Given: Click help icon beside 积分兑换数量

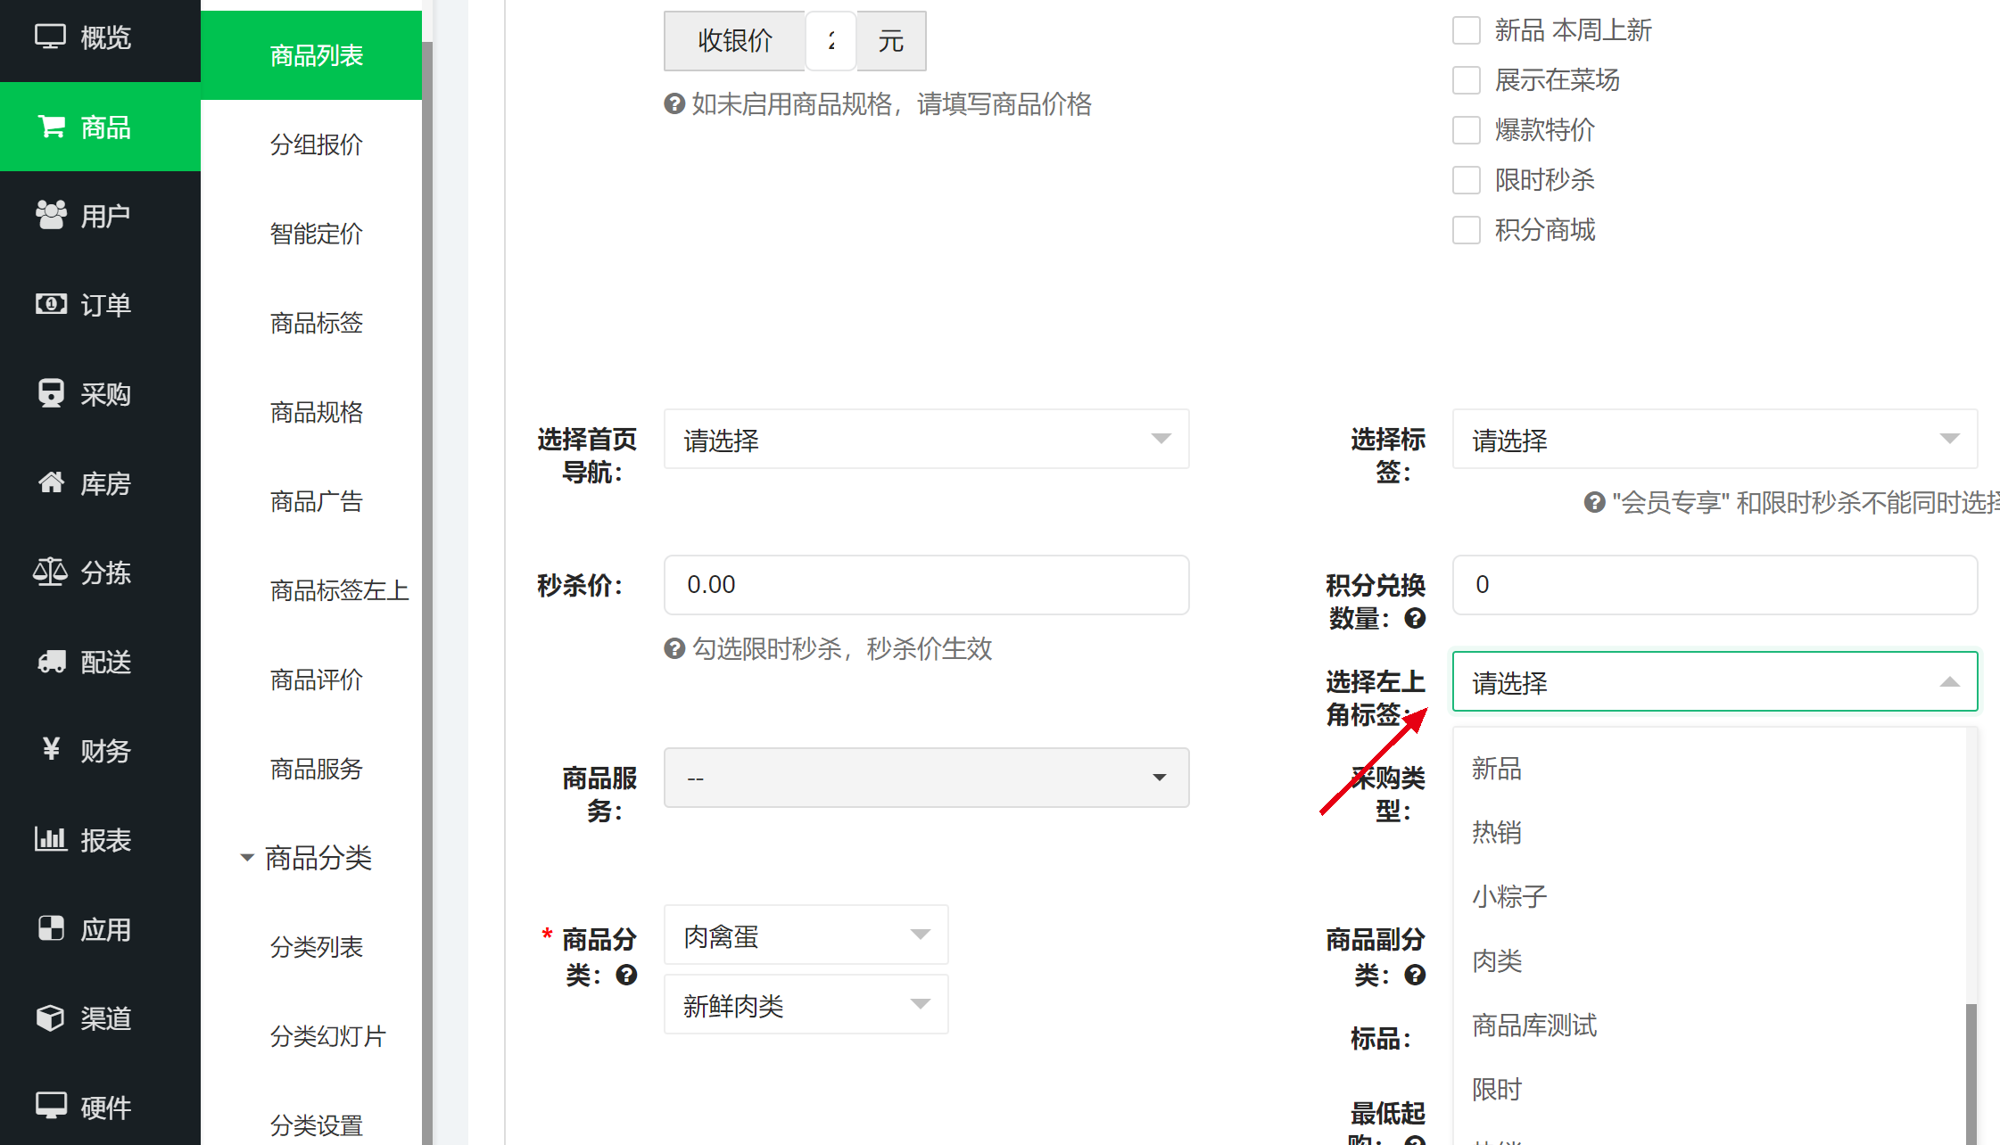Looking at the screenshot, I should [x=1415, y=618].
